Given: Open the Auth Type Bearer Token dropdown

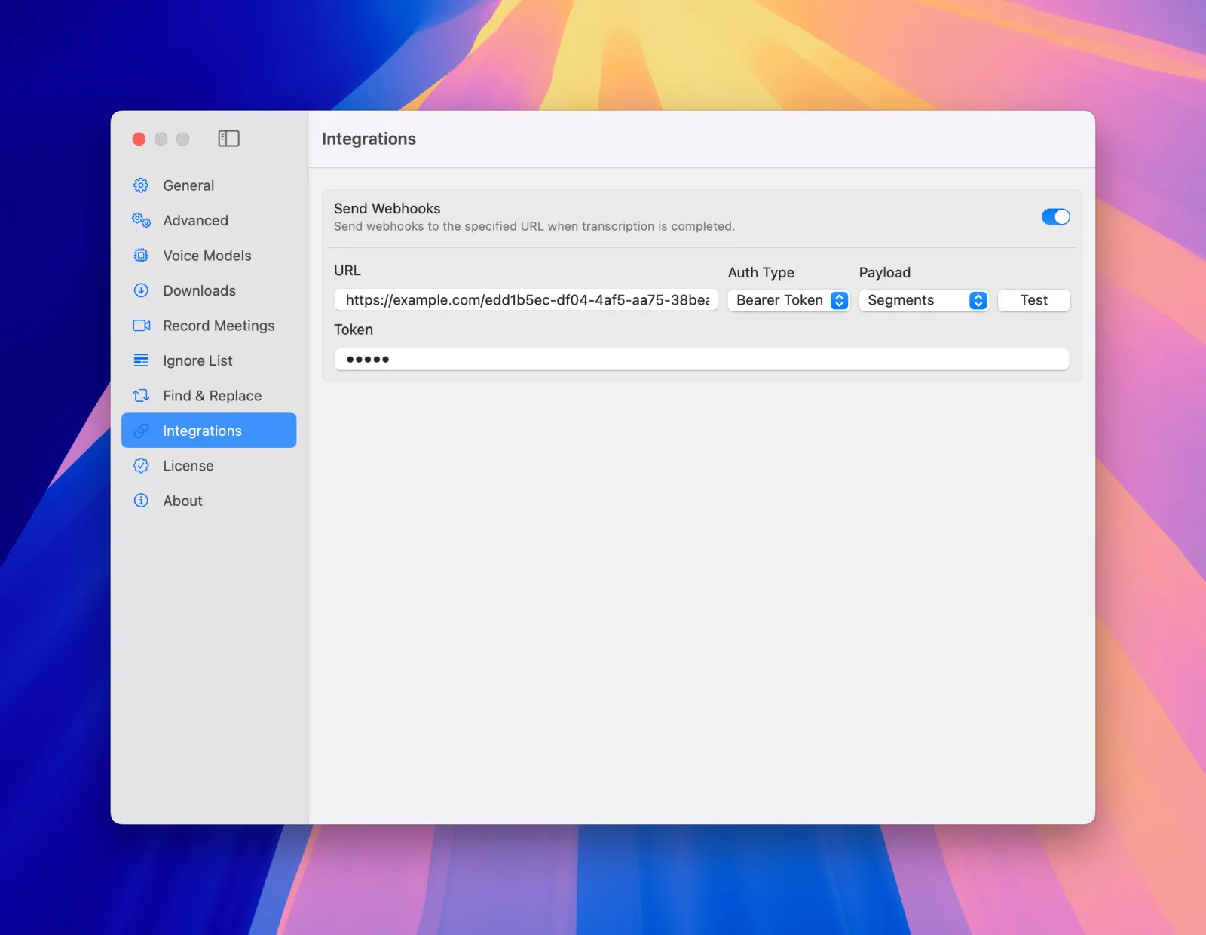Looking at the screenshot, I should point(788,300).
